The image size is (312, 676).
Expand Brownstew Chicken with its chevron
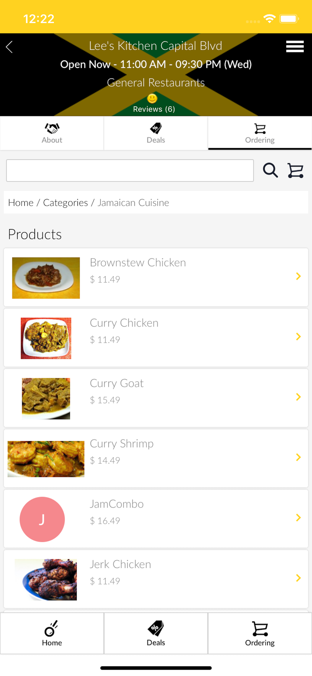click(298, 276)
